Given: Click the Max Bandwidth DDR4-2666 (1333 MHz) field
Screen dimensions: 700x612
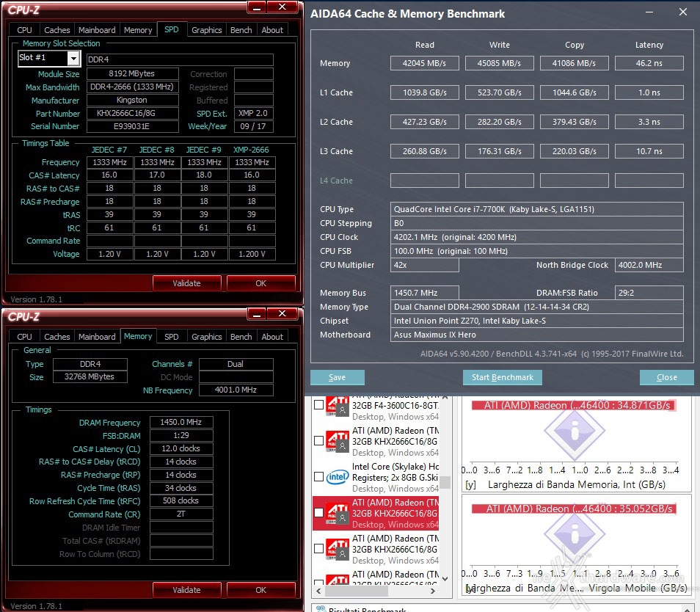Looking at the screenshot, I should [x=132, y=87].
